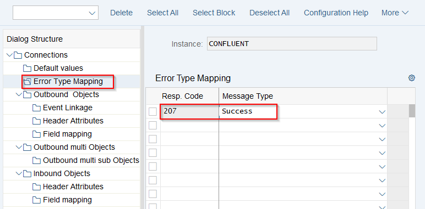425x209 pixels.
Task: Open the Message Type dropdown showing Success
Action: (382, 112)
